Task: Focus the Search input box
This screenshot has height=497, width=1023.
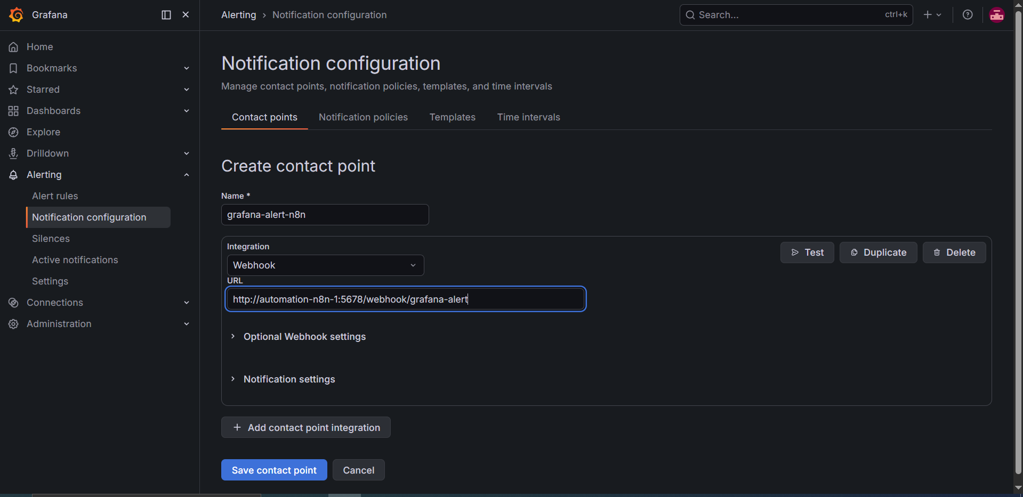Action: click(796, 15)
